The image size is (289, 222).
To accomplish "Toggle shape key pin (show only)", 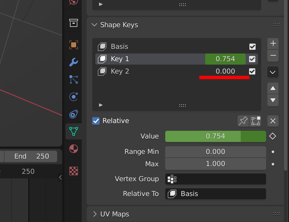I will coord(243,121).
